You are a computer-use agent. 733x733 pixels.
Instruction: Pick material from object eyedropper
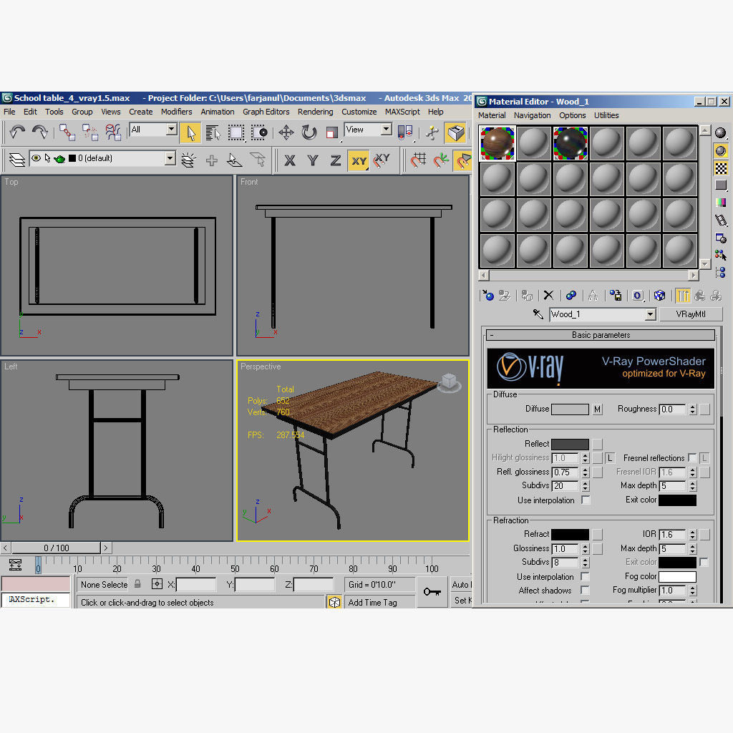tap(538, 314)
